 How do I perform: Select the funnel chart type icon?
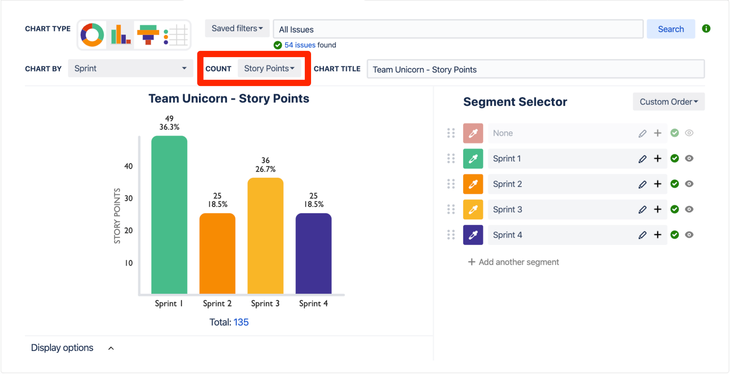click(148, 35)
